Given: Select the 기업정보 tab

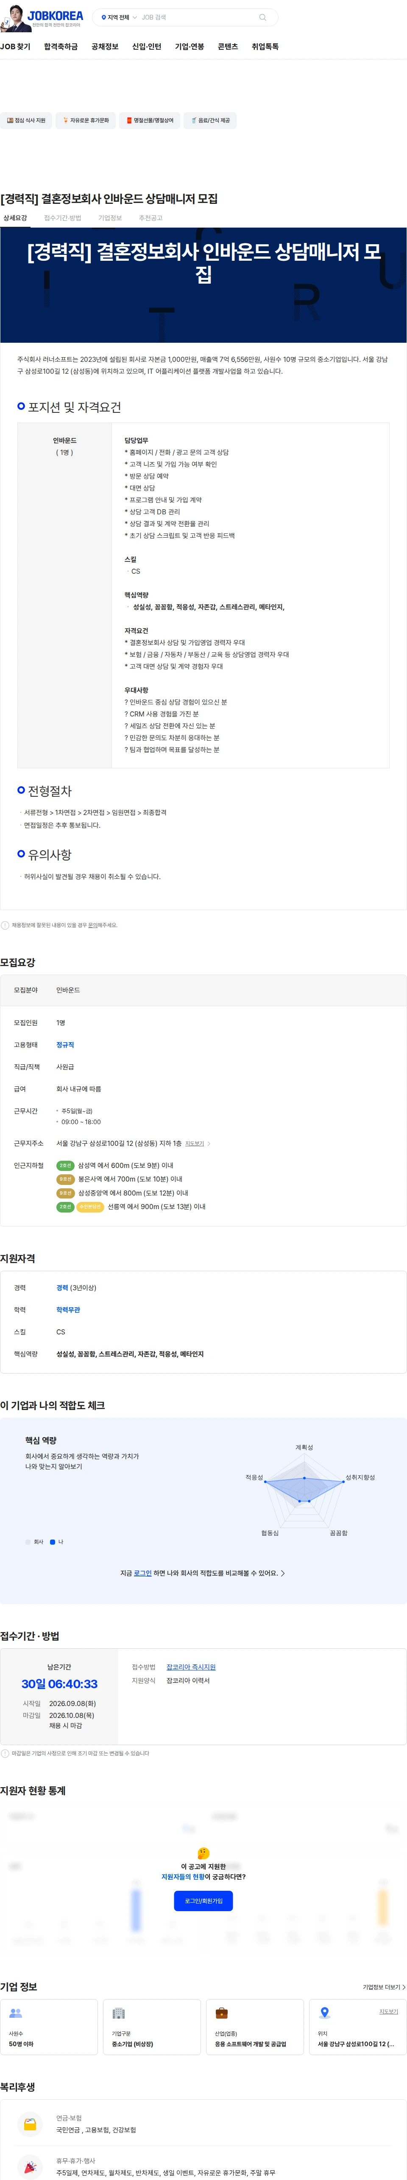Looking at the screenshot, I should tap(110, 217).
